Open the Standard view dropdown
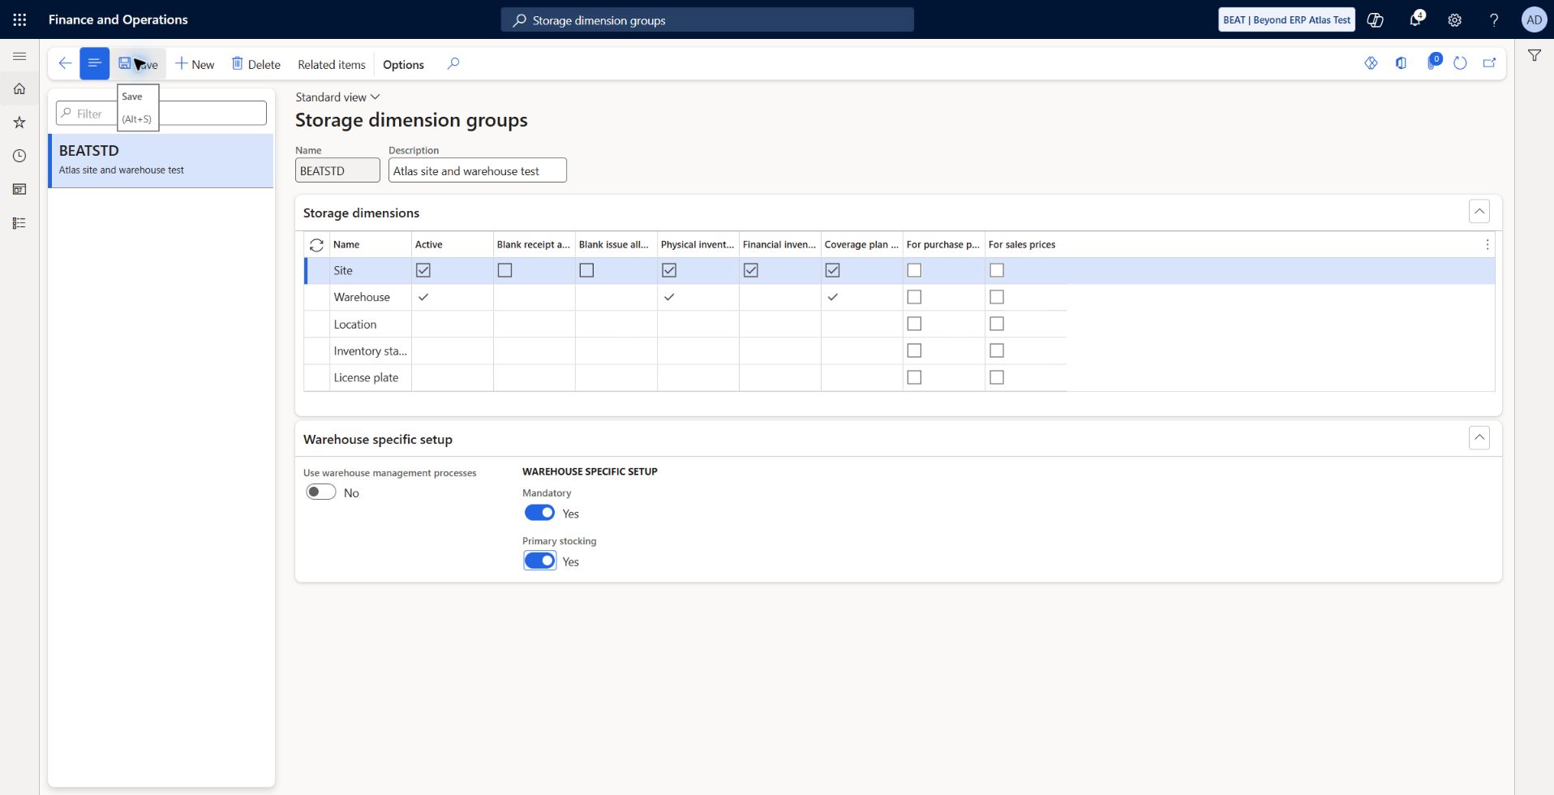This screenshot has width=1554, height=795. 337,97
